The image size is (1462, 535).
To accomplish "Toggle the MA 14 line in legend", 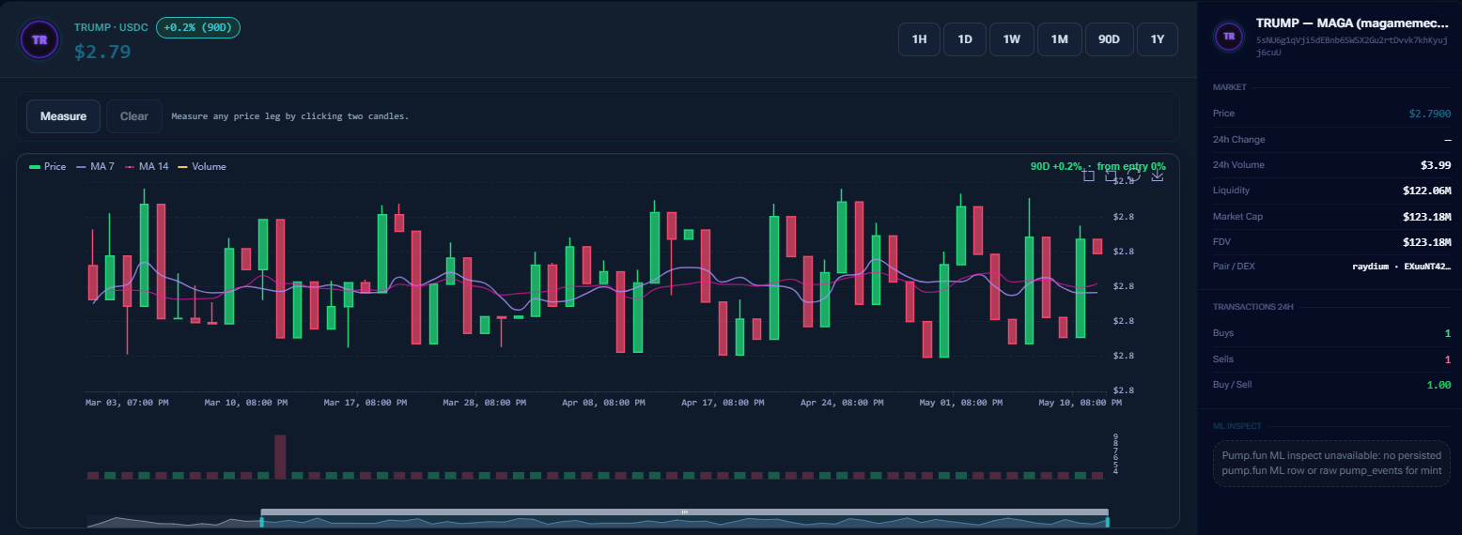I will pos(147,166).
